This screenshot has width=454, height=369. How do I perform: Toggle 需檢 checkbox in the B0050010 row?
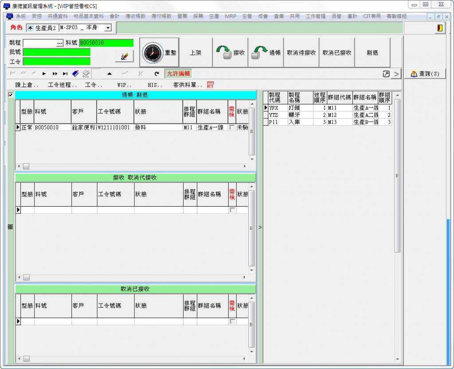(232, 127)
